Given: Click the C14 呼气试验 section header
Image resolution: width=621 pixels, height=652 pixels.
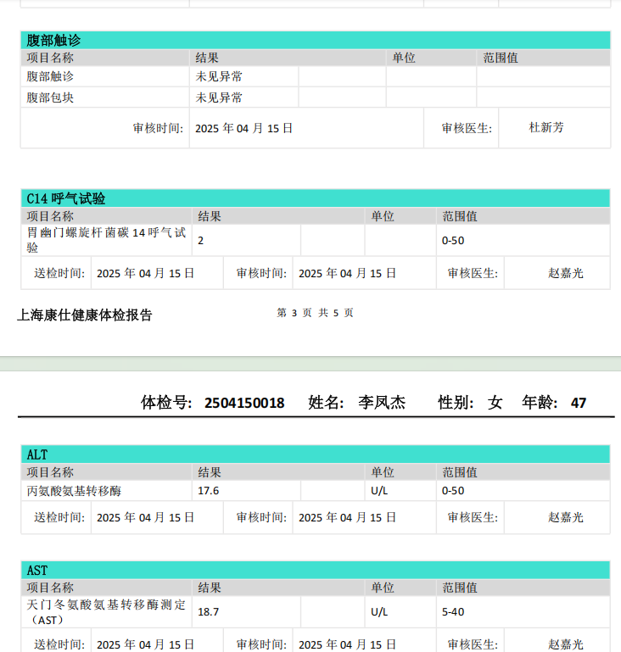Looking at the screenshot, I should [x=66, y=198].
